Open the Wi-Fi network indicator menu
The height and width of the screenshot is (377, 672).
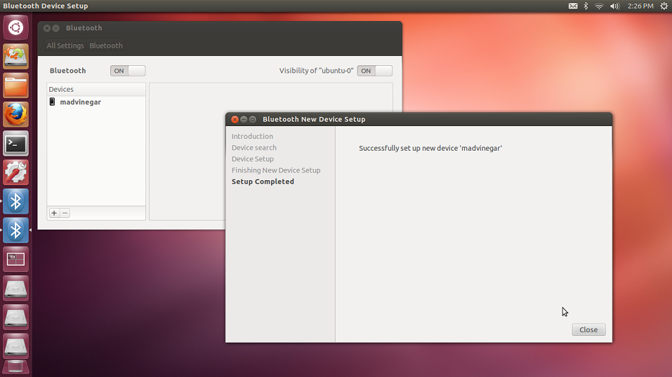(x=599, y=6)
